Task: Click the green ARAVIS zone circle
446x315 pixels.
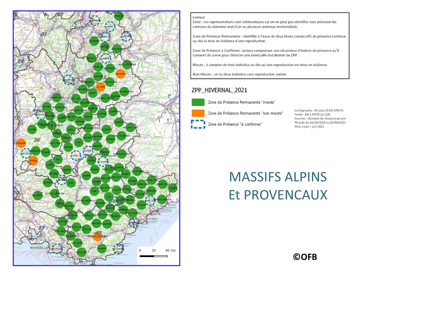Action: tap(105, 47)
